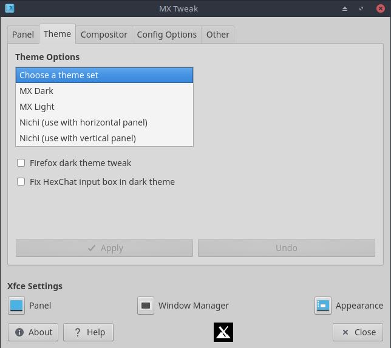Enable Firefox dark theme tweak
Image resolution: width=391 pixels, height=348 pixels.
pos(21,163)
